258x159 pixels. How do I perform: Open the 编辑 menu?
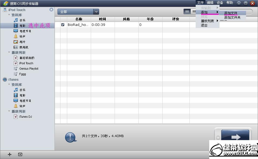click(x=210, y=3)
